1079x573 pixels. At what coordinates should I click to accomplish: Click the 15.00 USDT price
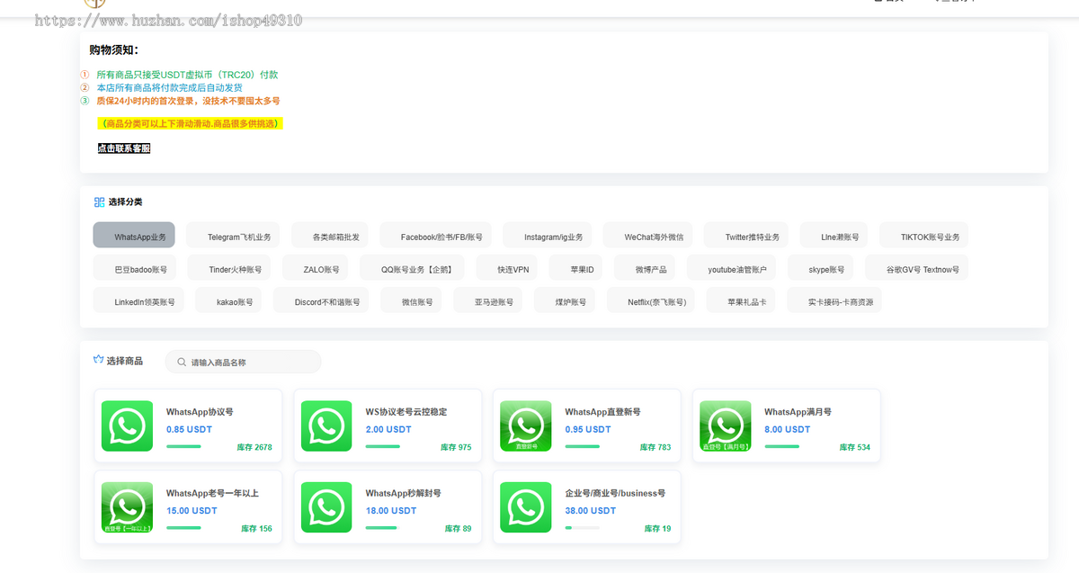pyautogui.click(x=192, y=510)
